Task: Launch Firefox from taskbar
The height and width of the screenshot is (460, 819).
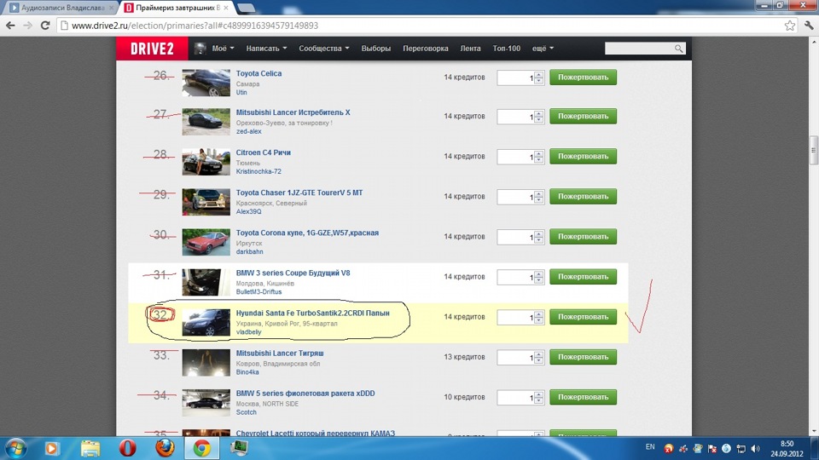Action: pos(165,448)
